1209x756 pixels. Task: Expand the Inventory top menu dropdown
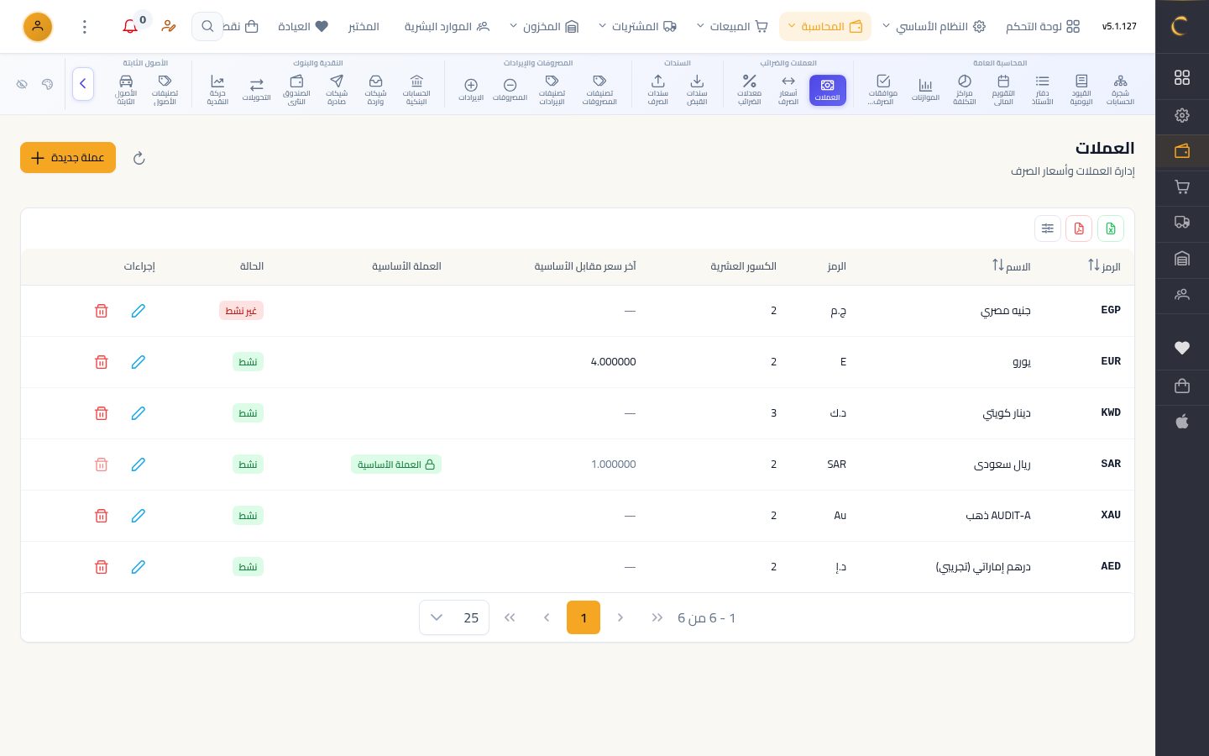[545, 27]
